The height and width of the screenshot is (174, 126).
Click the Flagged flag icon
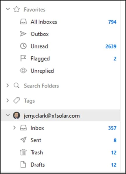(x=23, y=58)
